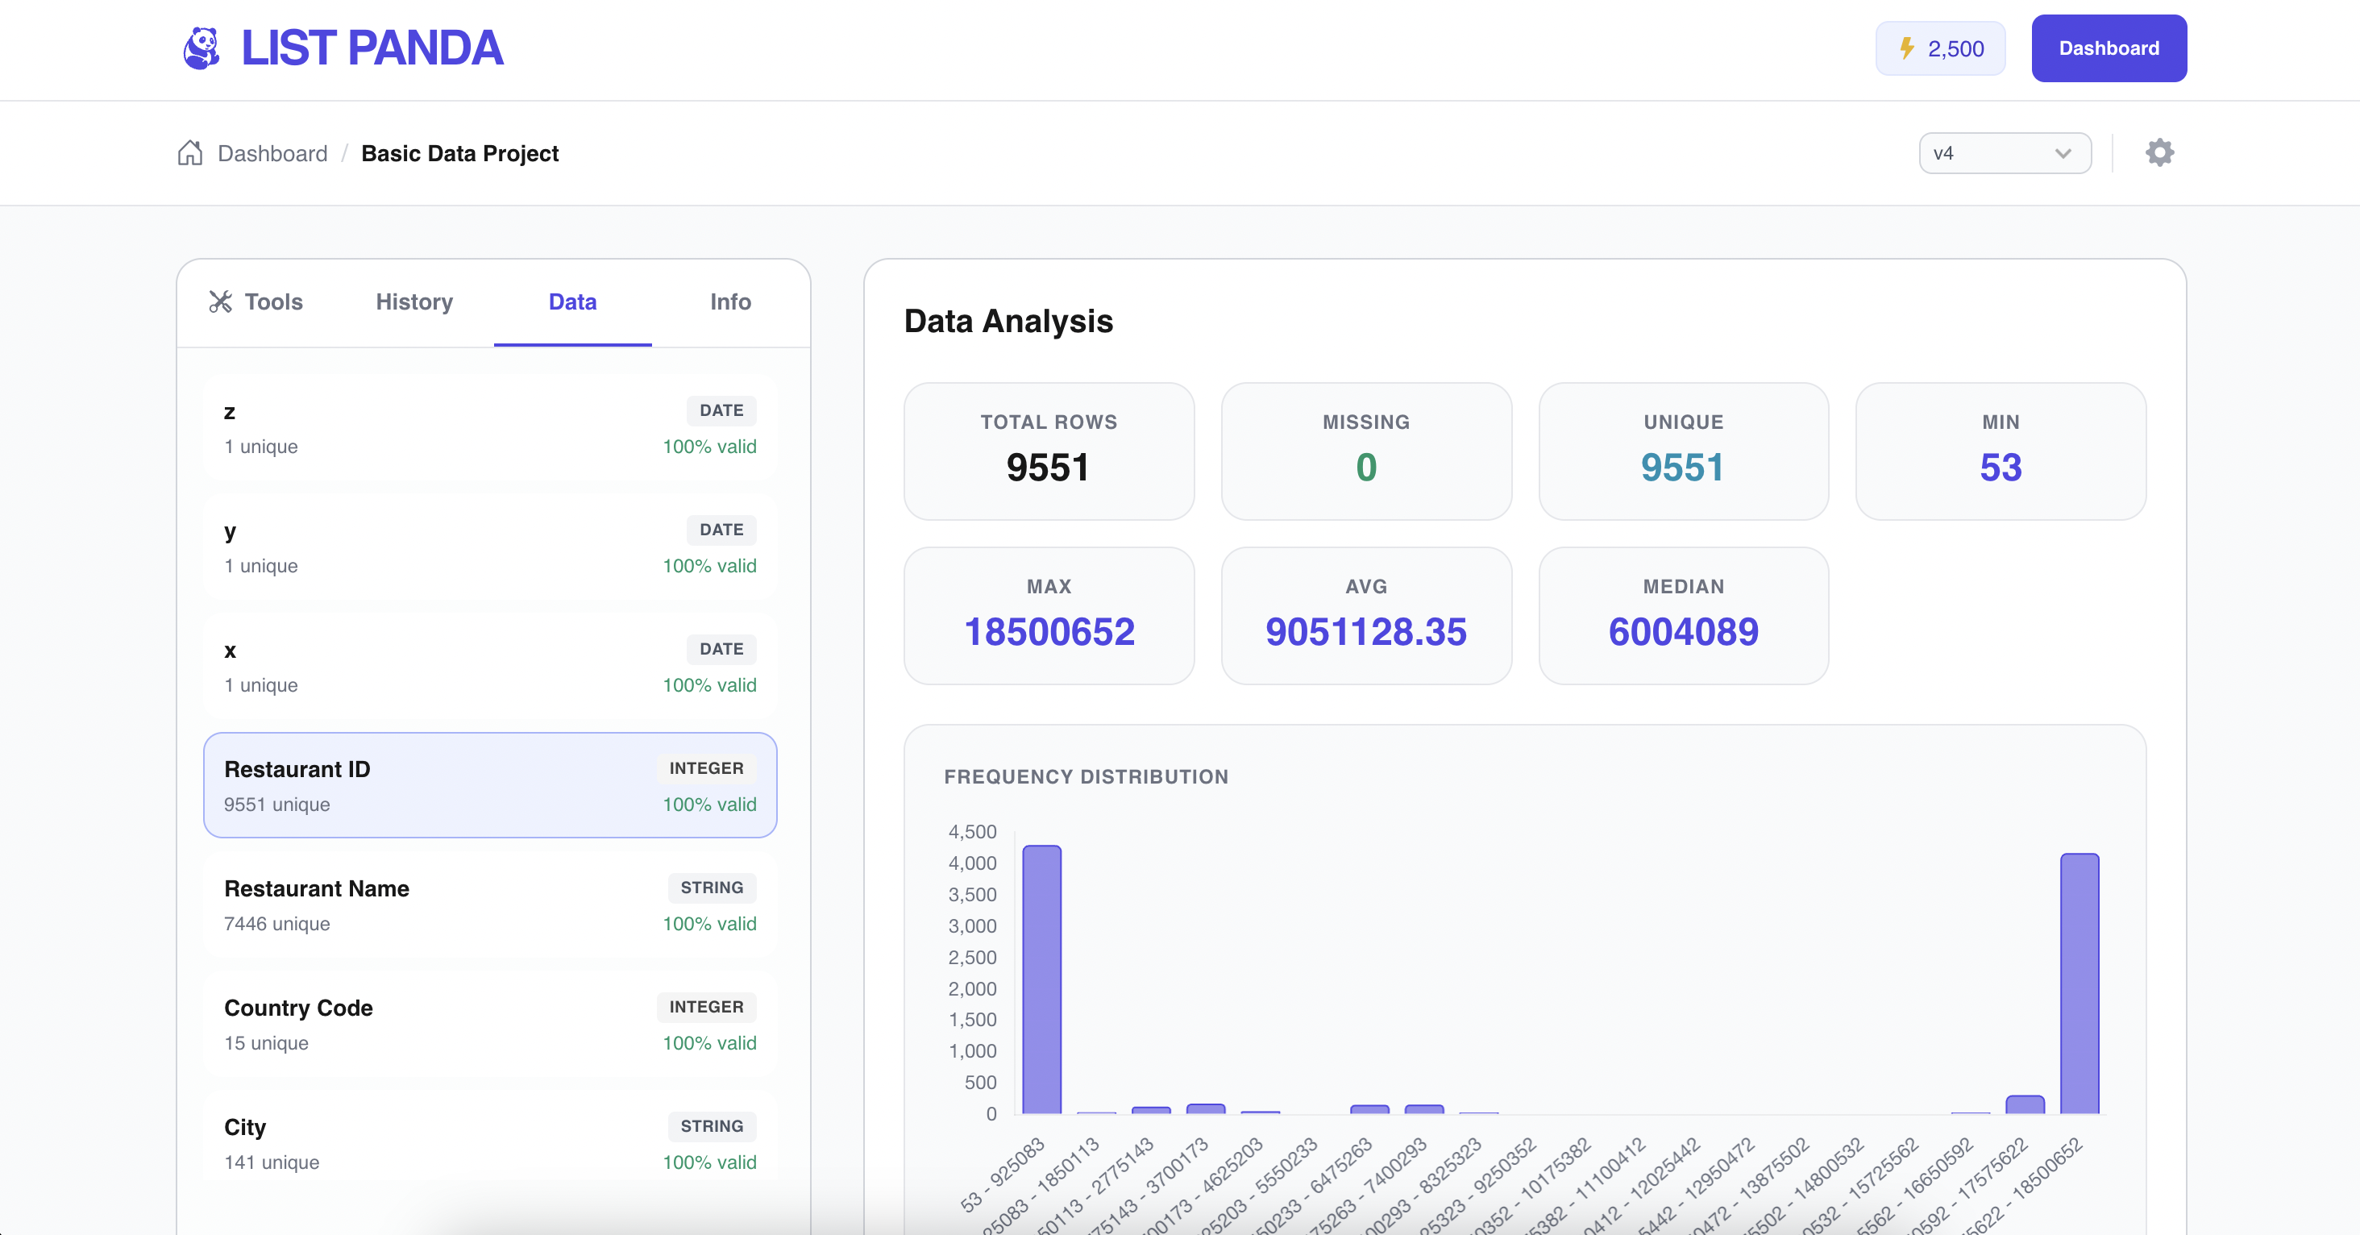The image size is (2360, 1235).
Task: Click the 2,500 credits badge
Action: tap(1940, 48)
